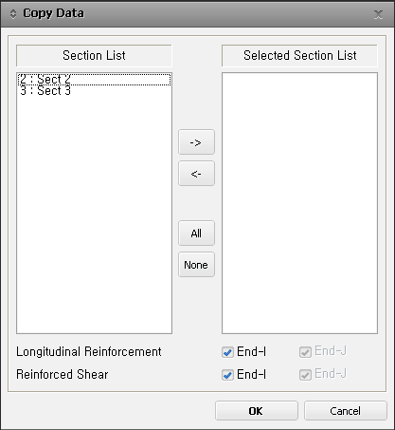Click the Reinforced Shear label
This screenshot has height=430, width=395.
pyautogui.click(x=63, y=375)
